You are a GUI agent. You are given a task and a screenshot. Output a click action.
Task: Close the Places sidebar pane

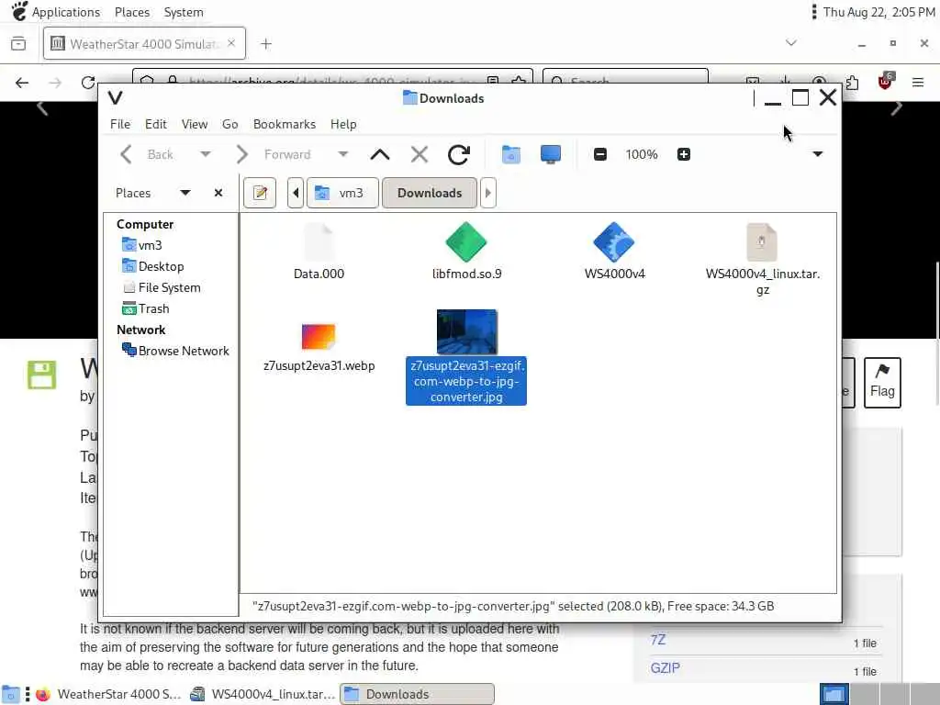[218, 193]
